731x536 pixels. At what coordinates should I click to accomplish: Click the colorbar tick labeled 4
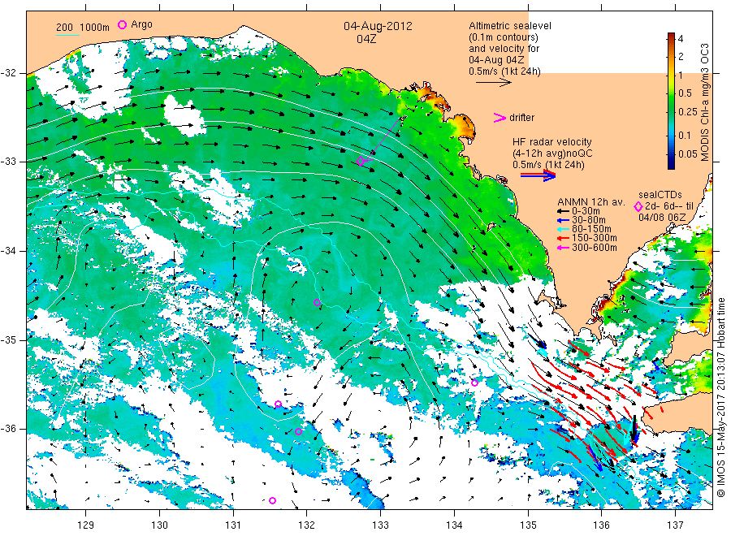pos(681,39)
